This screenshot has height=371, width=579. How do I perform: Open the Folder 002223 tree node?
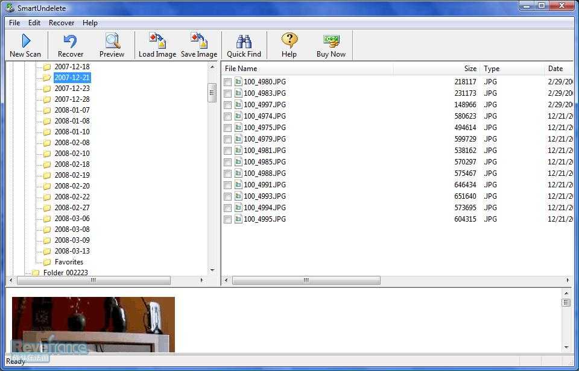(x=66, y=273)
